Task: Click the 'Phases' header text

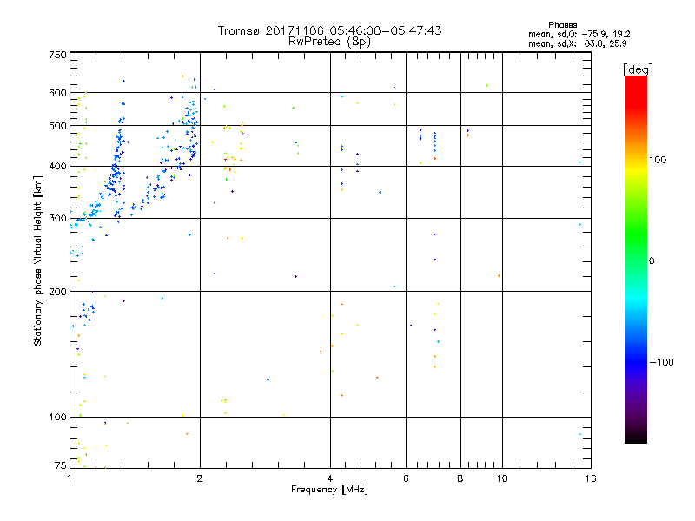Action: tap(562, 25)
